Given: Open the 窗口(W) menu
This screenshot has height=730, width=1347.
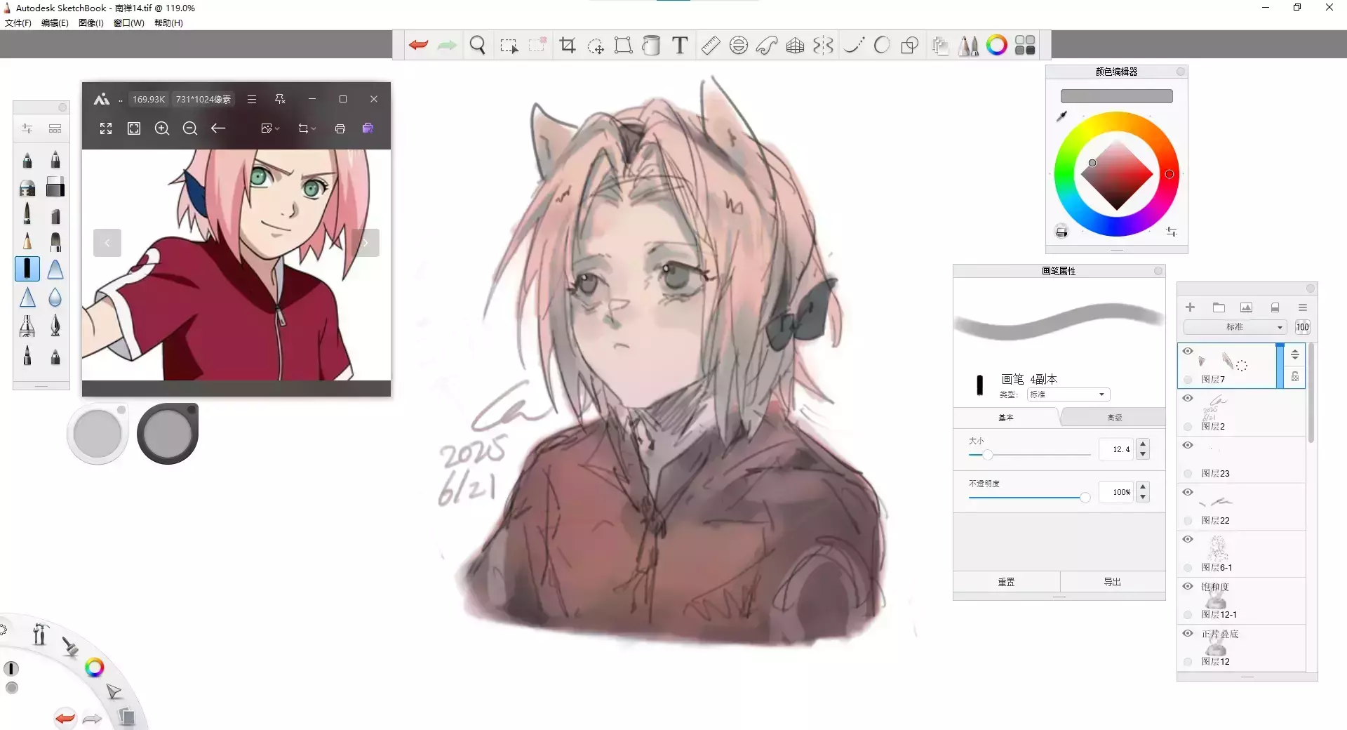Looking at the screenshot, I should (x=129, y=23).
